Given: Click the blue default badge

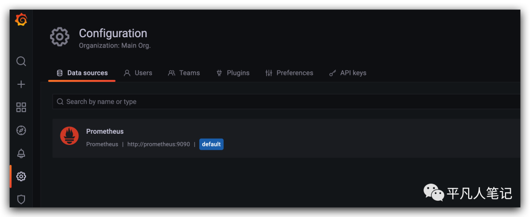Looking at the screenshot, I should (x=212, y=145).
